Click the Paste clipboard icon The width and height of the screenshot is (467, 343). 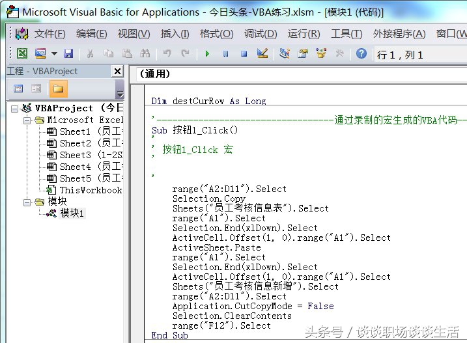pyautogui.click(x=127, y=53)
